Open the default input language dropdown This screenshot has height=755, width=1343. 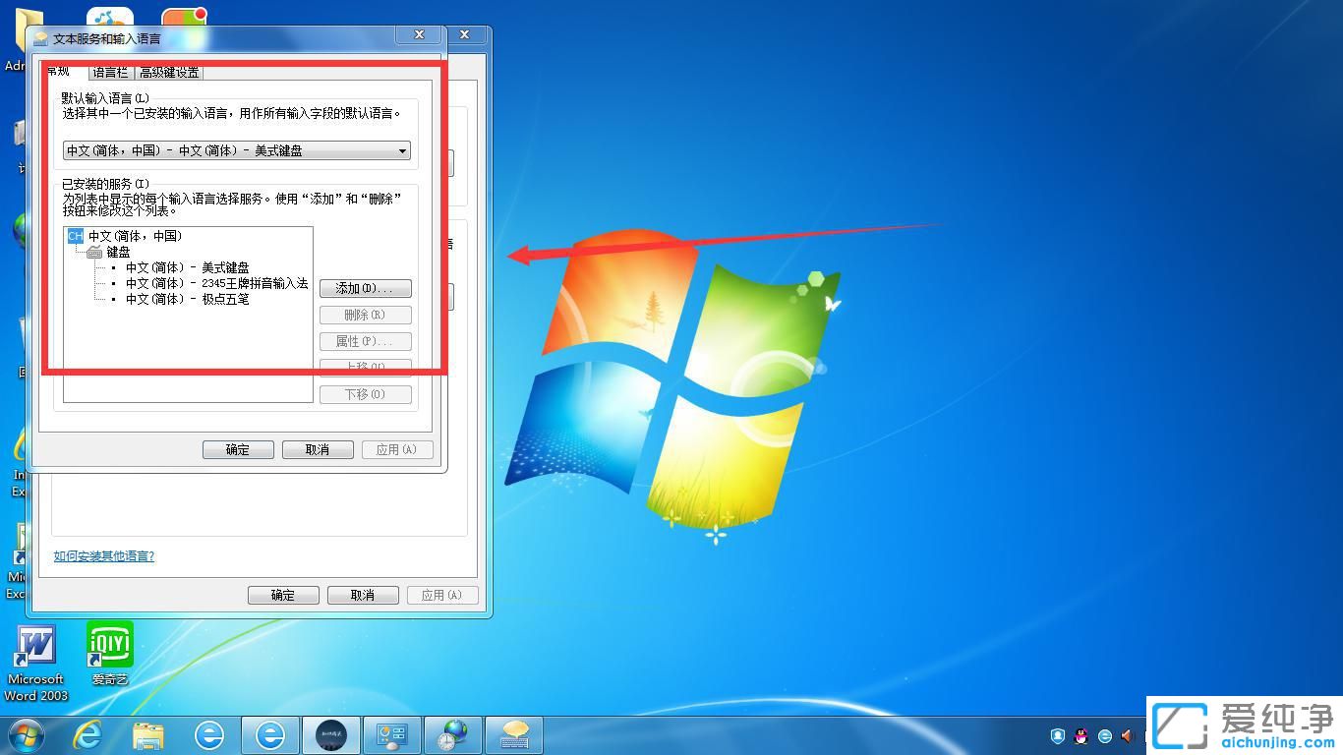pyautogui.click(x=237, y=150)
